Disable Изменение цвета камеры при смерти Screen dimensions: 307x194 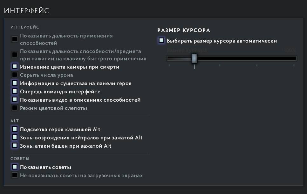[14, 66]
